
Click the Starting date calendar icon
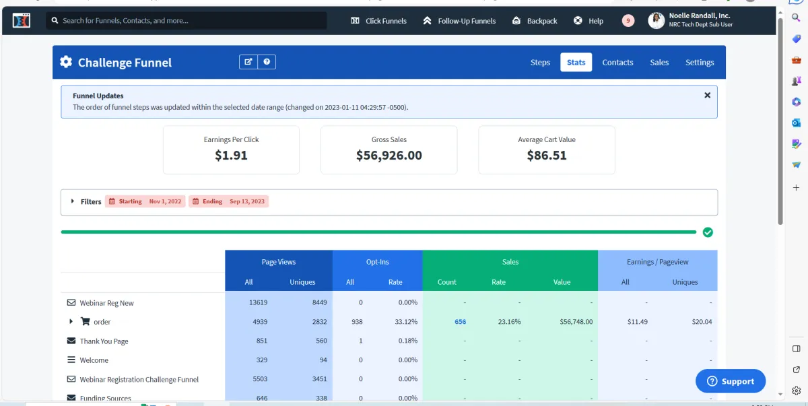110,201
